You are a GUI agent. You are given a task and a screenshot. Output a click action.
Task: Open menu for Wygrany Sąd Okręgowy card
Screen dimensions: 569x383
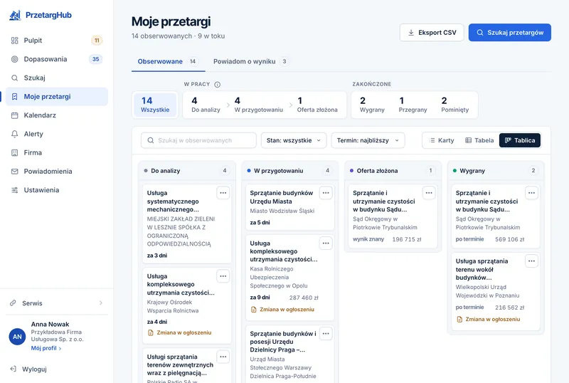pos(531,193)
